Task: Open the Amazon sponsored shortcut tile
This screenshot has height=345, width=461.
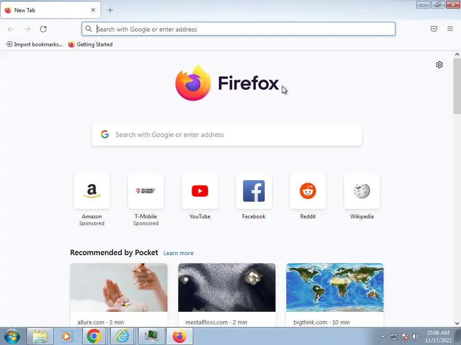Action: [92, 191]
